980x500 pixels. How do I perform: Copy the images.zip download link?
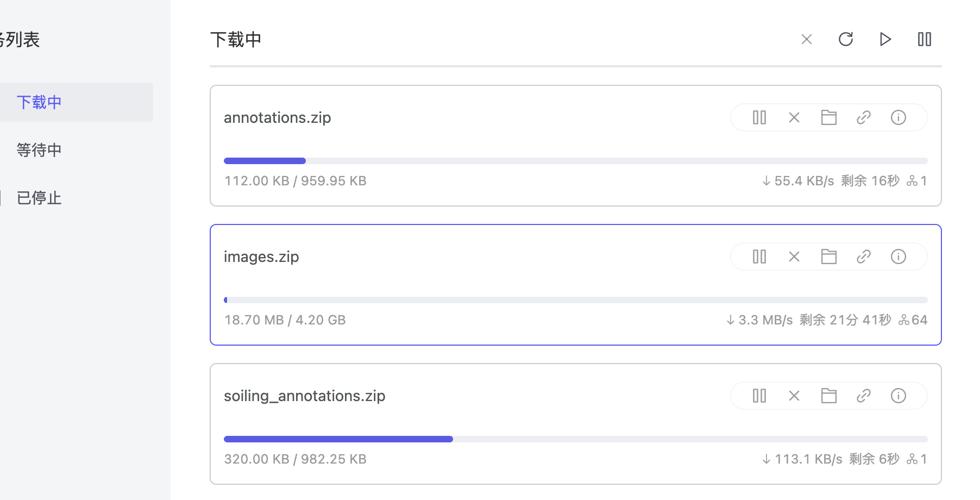[864, 257]
